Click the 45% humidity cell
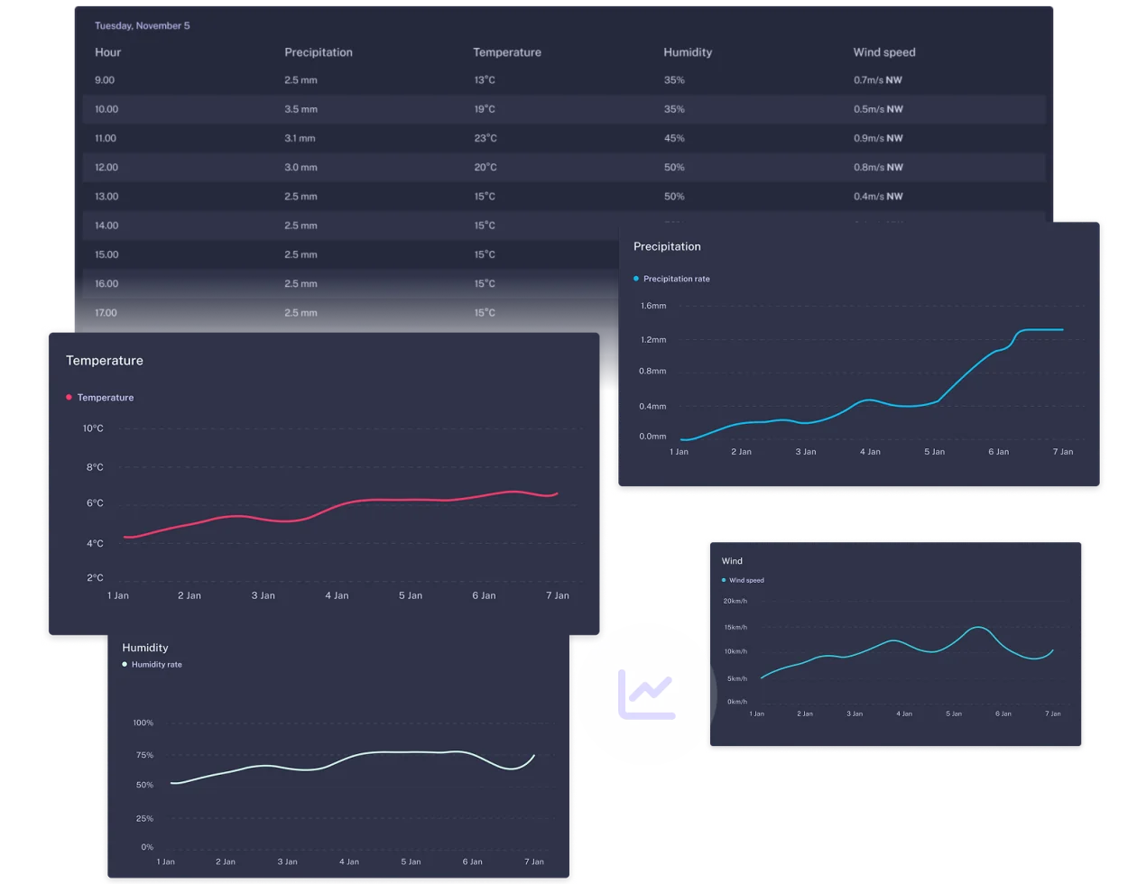This screenshot has width=1128, height=884. click(x=674, y=138)
